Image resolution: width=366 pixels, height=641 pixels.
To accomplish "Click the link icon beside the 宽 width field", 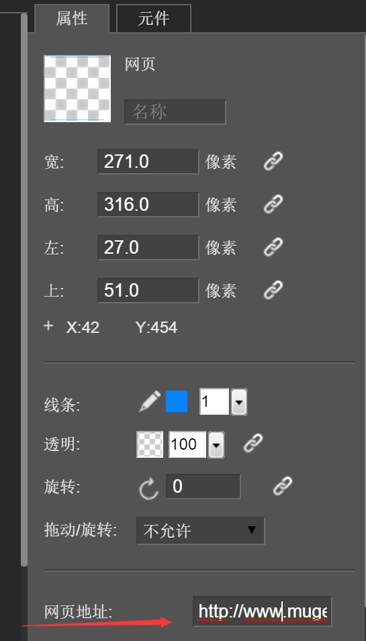I will click(x=273, y=161).
